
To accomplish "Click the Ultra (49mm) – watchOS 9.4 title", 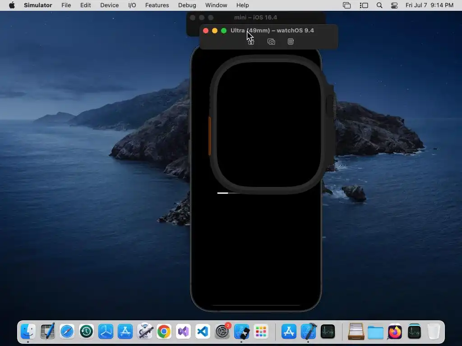I will click(x=272, y=31).
